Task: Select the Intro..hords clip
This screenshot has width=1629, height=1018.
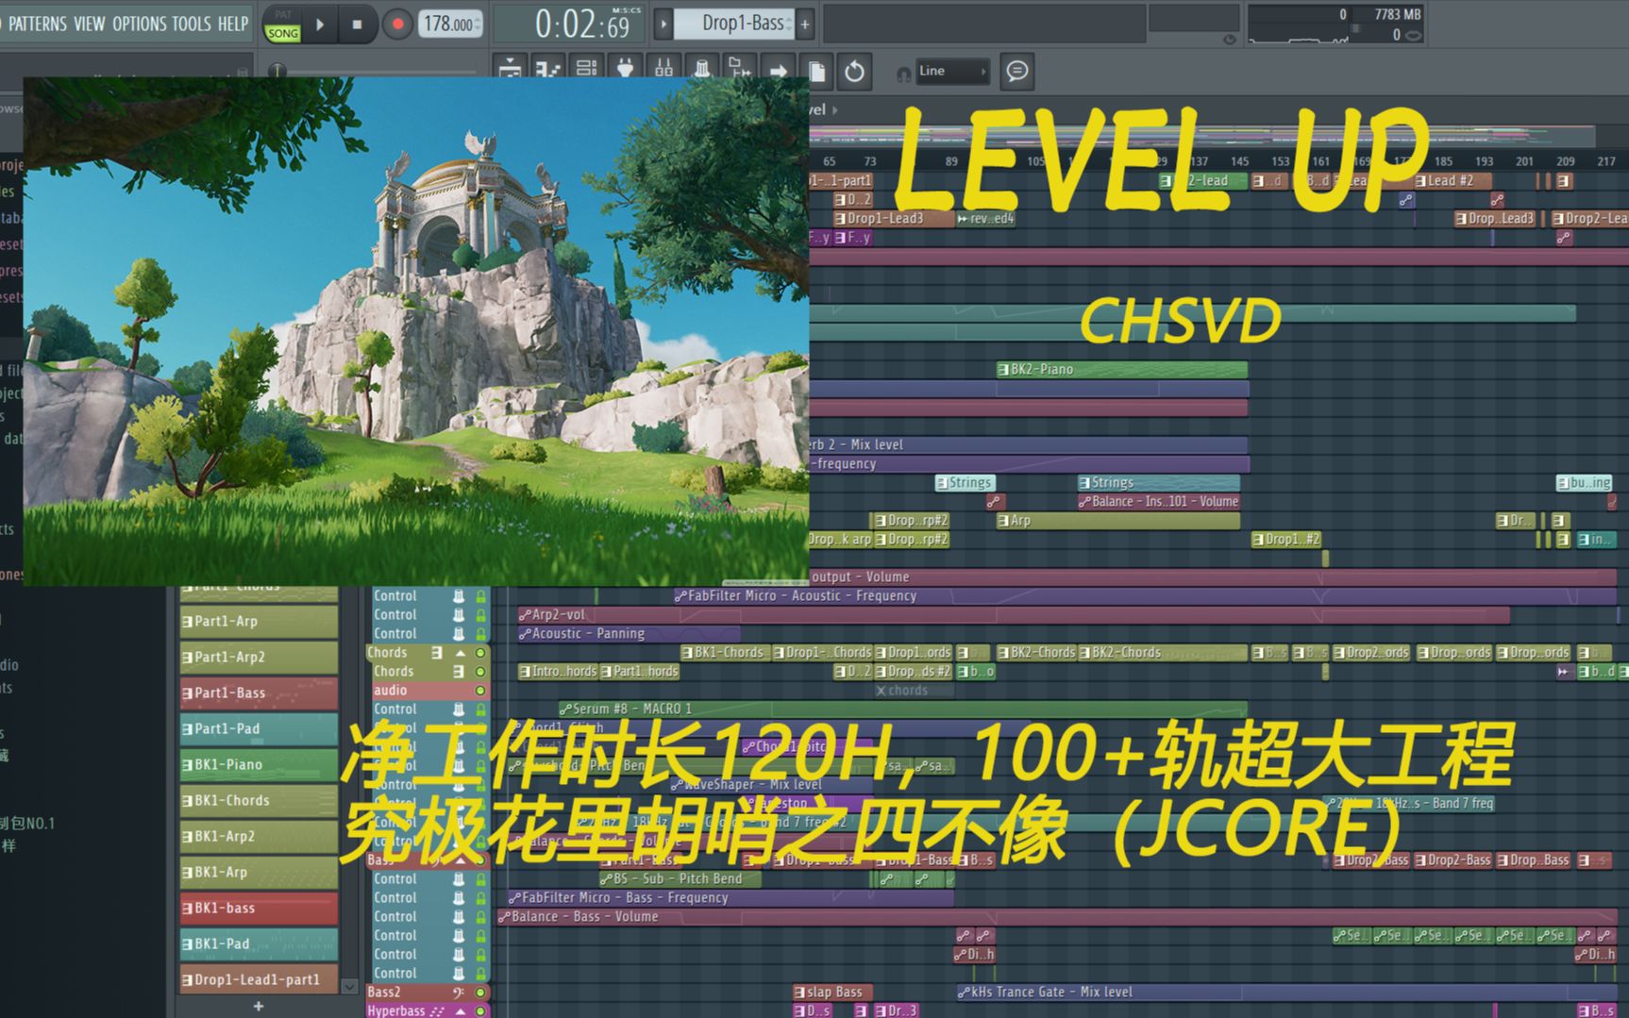Action: pos(558,672)
